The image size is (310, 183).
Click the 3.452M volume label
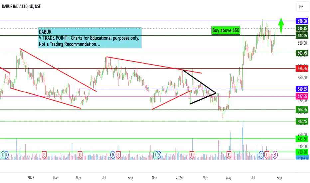click(302, 158)
